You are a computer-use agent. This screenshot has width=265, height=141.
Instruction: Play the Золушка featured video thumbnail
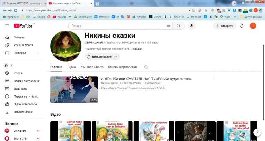coord(74,90)
